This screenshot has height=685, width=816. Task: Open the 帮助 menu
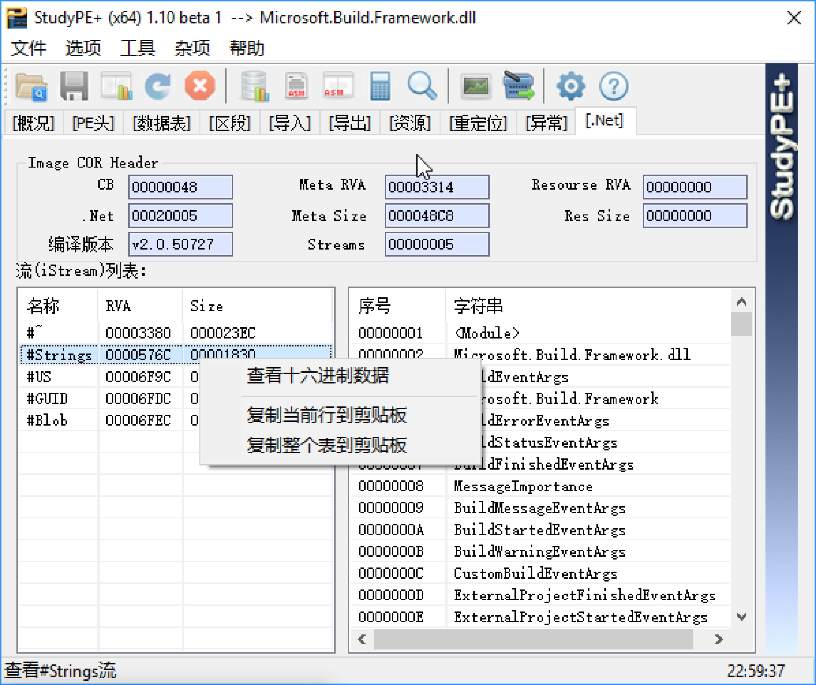[247, 48]
